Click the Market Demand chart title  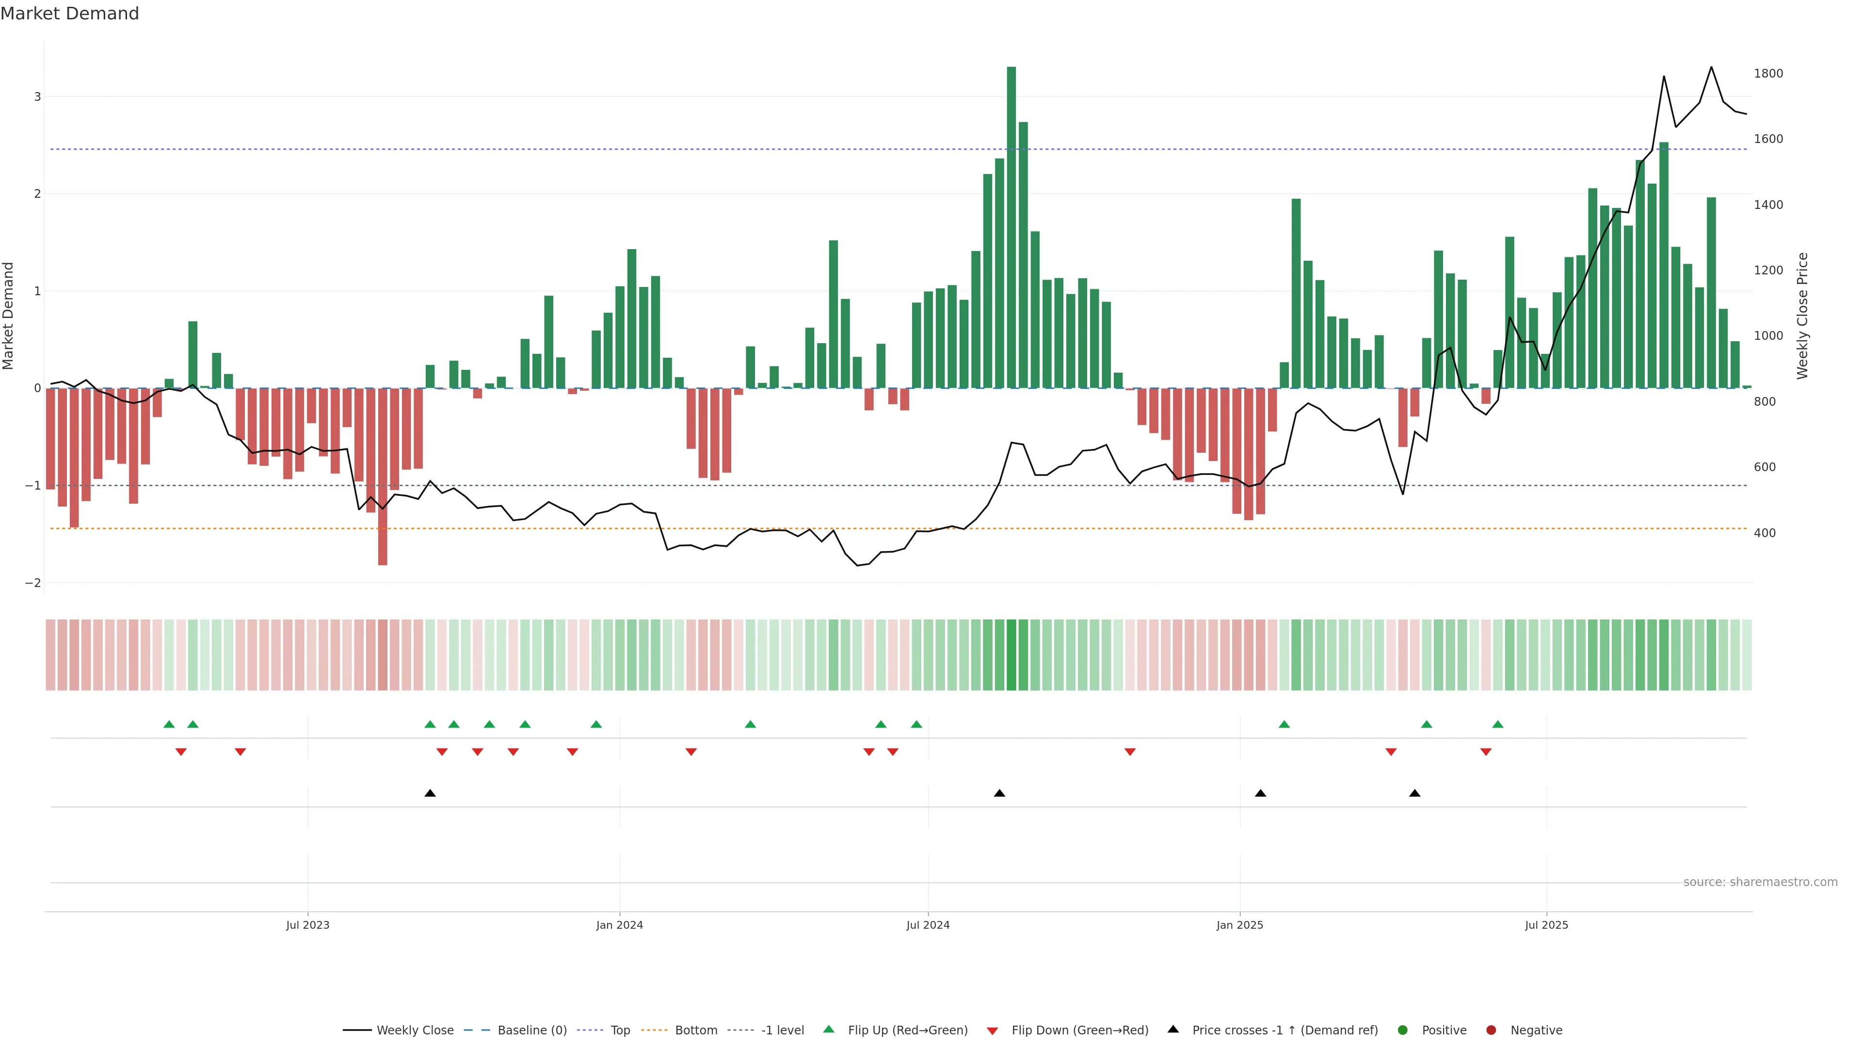pyautogui.click(x=69, y=14)
